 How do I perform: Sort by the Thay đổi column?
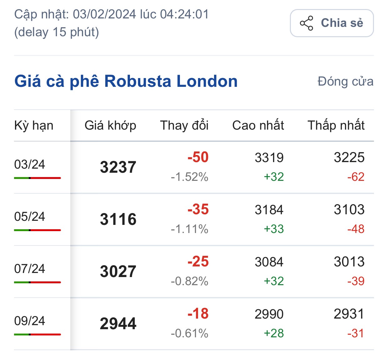(x=184, y=125)
